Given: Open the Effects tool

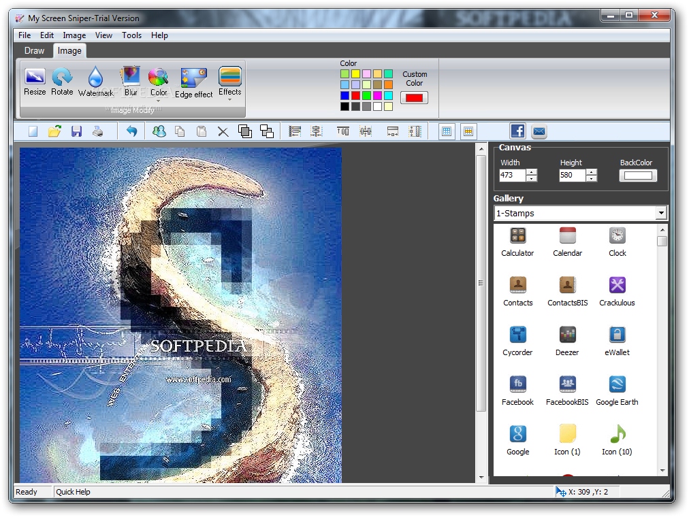Looking at the screenshot, I should tap(230, 81).
